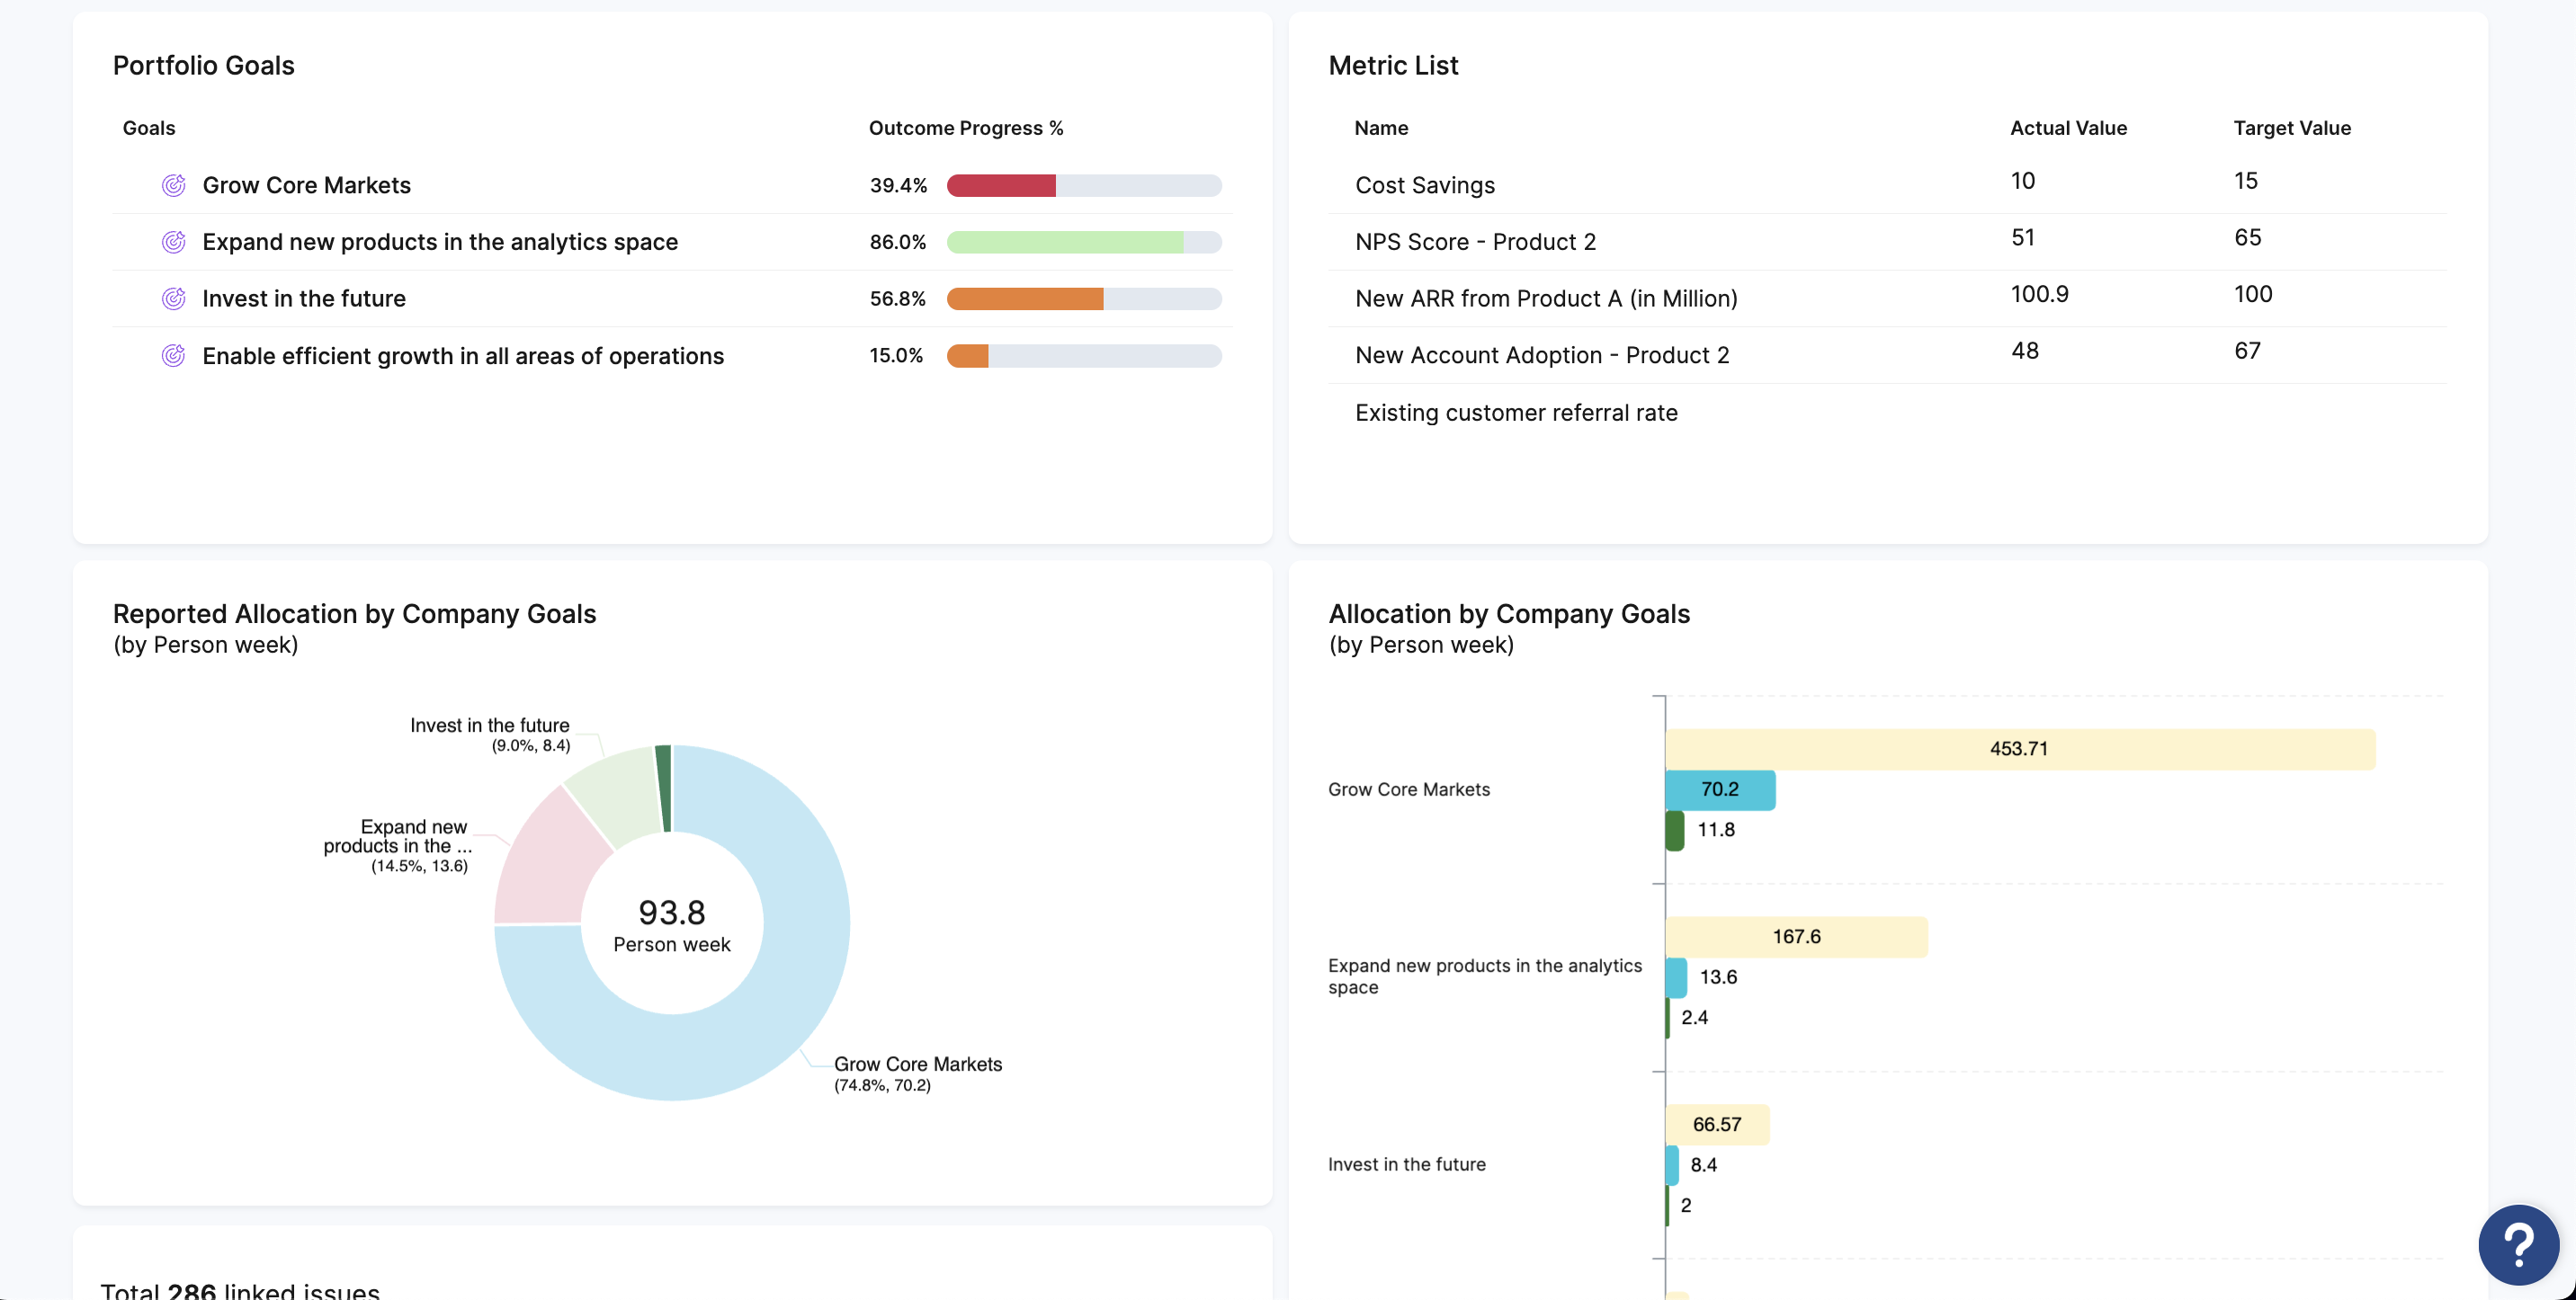The width and height of the screenshot is (2576, 1300).
Task: Click the 453.71 yellow bar
Action: [2018, 750]
